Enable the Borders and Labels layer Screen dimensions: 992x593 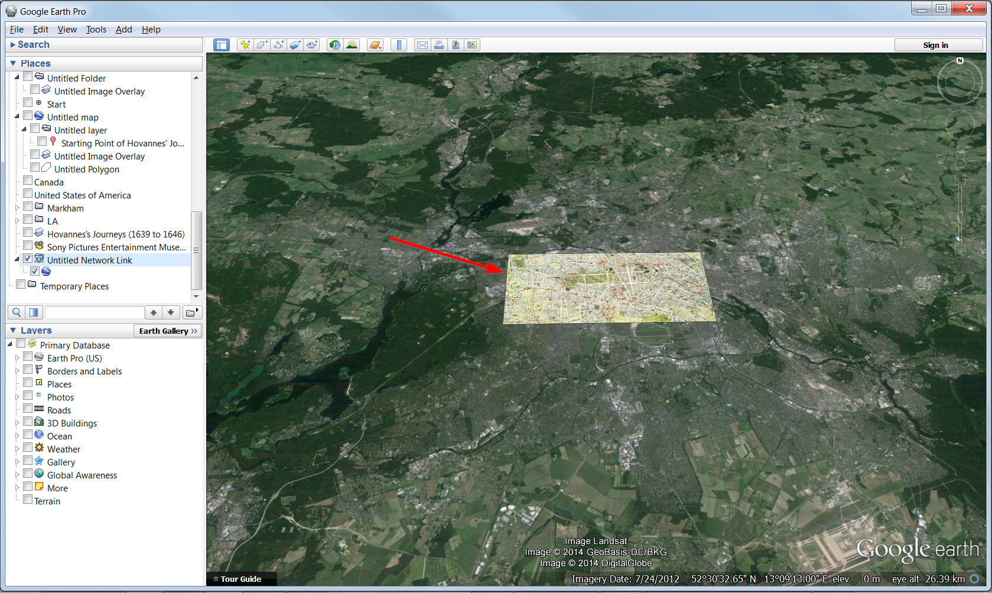tap(28, 369)
